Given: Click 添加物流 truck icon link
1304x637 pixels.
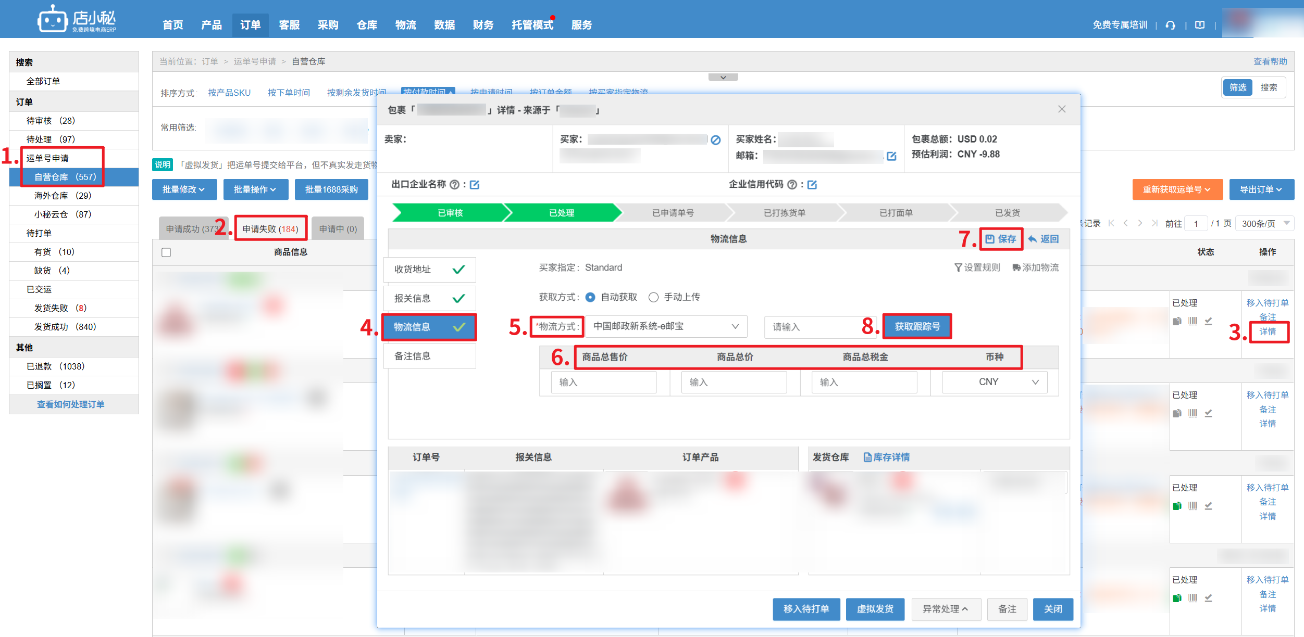Looking at the screenshot, I should (1035, 267).
